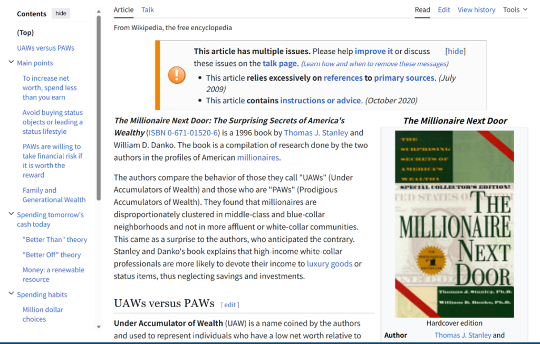Open Main points contents entry
540x344 pixels.
point(35,63)
